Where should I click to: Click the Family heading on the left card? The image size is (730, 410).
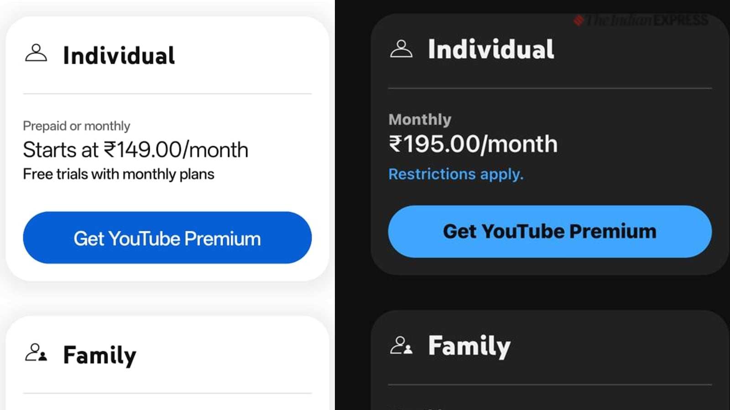(x=99, y=355)
